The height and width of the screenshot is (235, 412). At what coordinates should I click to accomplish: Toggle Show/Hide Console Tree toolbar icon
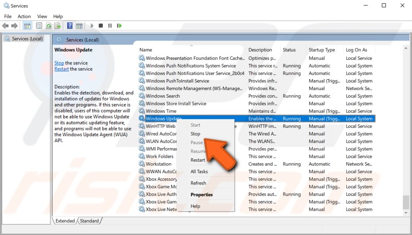[27, 25]
